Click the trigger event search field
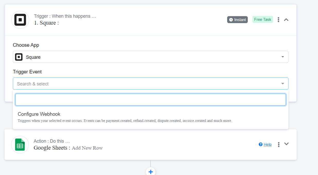This screenshot has width=318, height=175. pos(151,100)
